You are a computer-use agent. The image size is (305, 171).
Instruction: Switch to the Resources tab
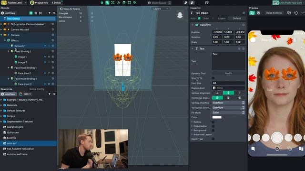[x=6, y=89]
